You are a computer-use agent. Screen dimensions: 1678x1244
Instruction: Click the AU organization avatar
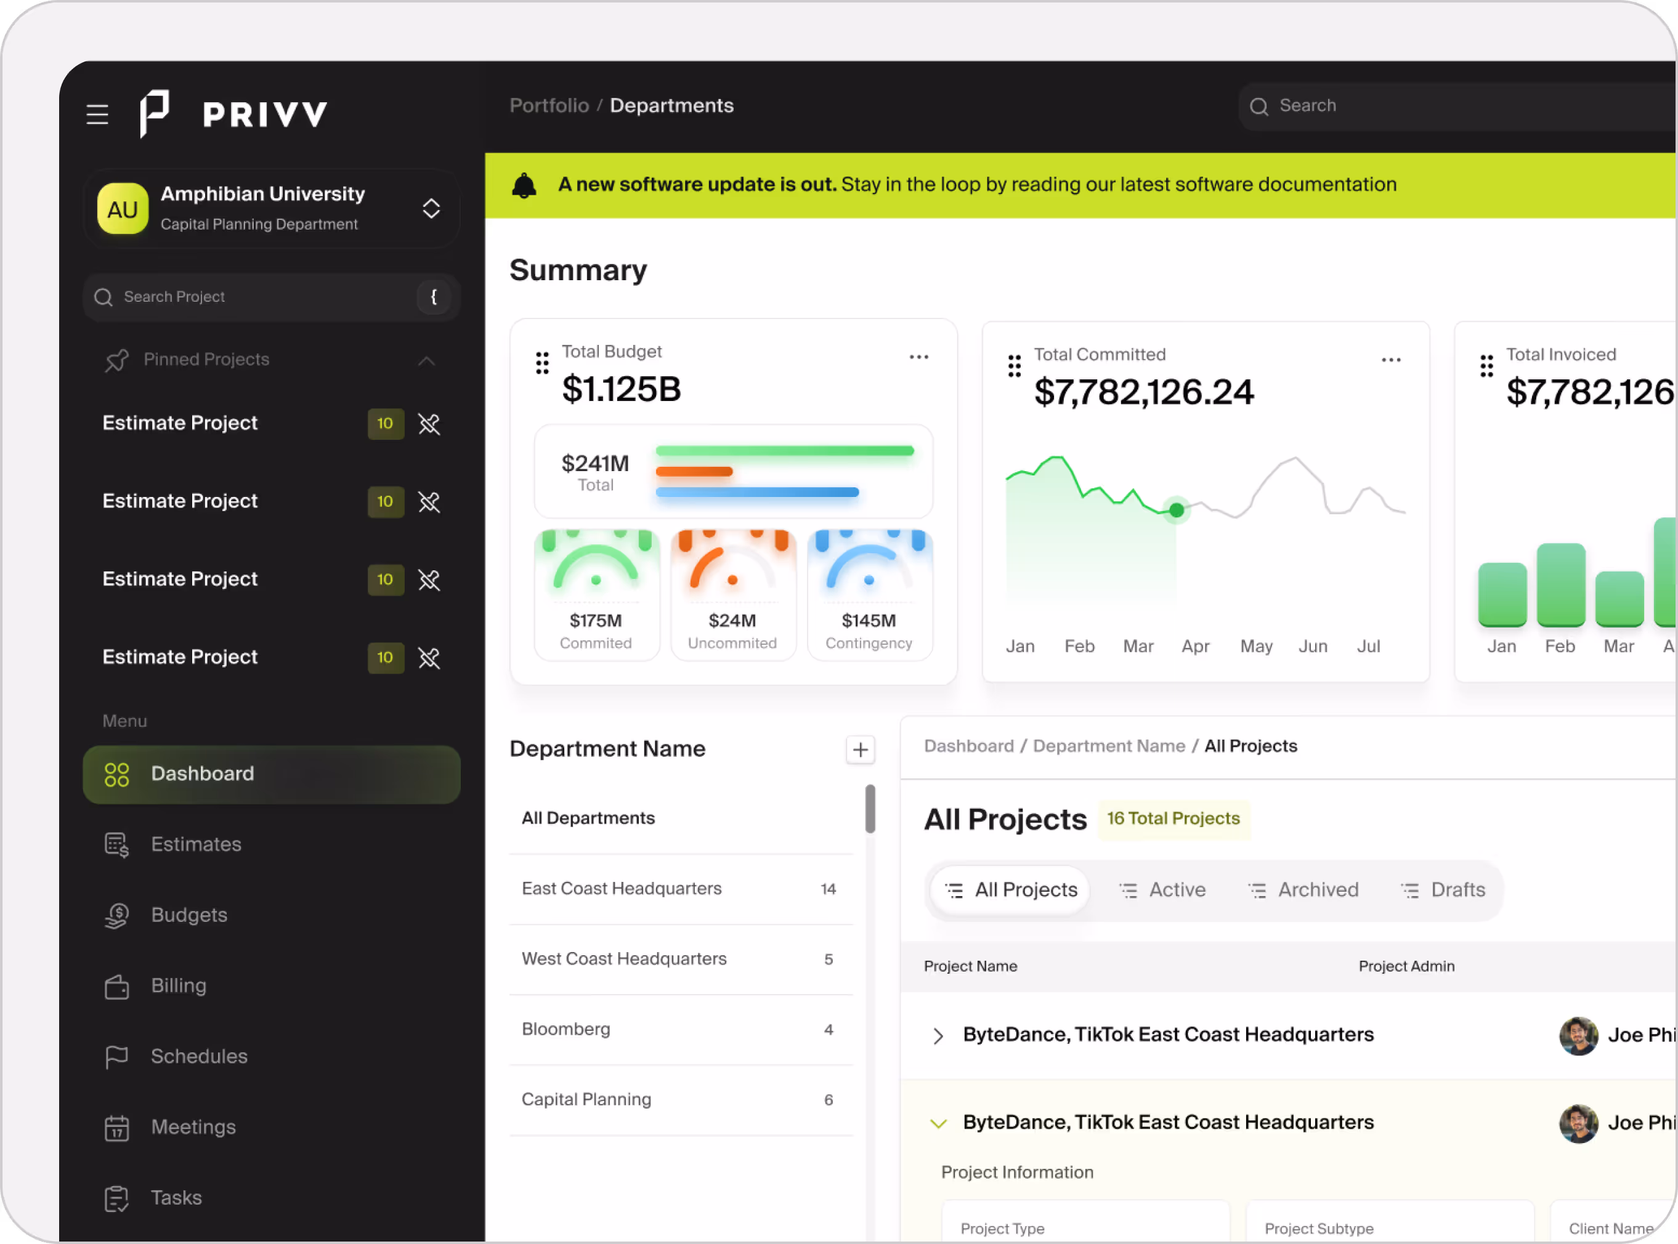[123, 209]
